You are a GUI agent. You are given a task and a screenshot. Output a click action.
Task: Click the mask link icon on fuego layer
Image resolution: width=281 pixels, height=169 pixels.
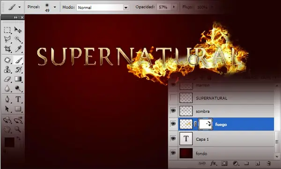pos(195,124)
